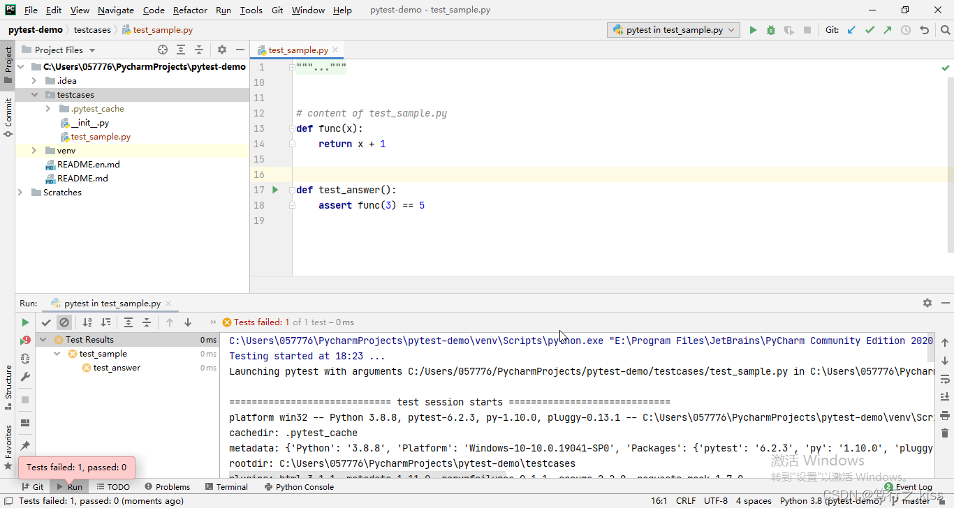Collapse all test results

pyautogui.click(x=147, y=322)
